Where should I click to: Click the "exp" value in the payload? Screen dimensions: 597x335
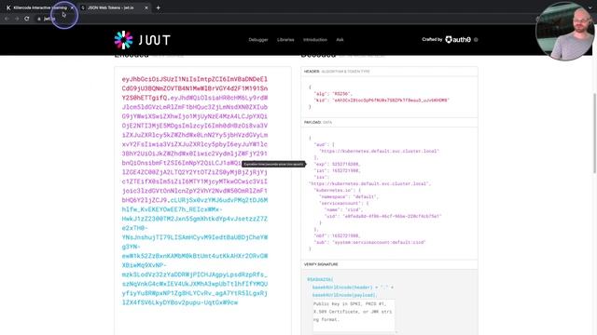click(x=345, y=164)
